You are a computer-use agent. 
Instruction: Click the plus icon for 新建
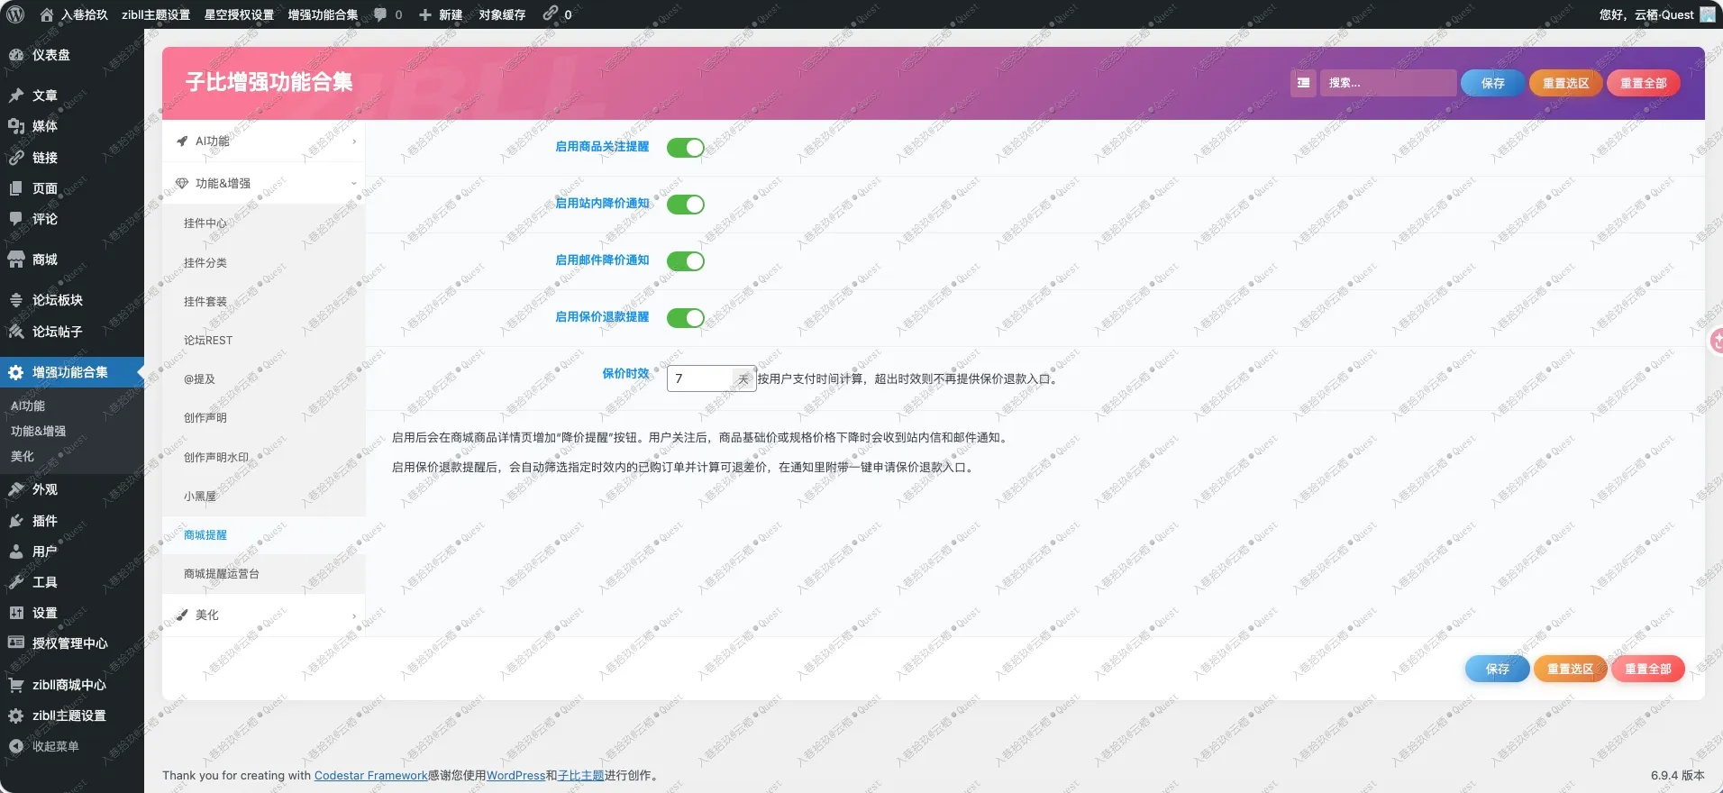pos(425,14)
